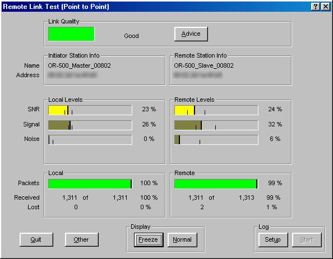Click the Local Signal level bar
333x259 pixels.
90,125
